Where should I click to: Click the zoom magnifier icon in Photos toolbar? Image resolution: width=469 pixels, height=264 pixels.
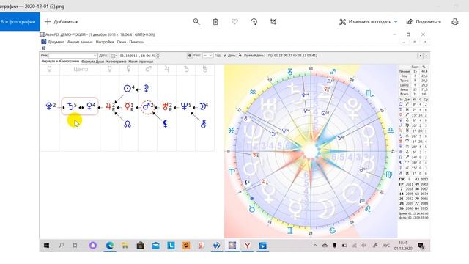click(x=196, y=21)
